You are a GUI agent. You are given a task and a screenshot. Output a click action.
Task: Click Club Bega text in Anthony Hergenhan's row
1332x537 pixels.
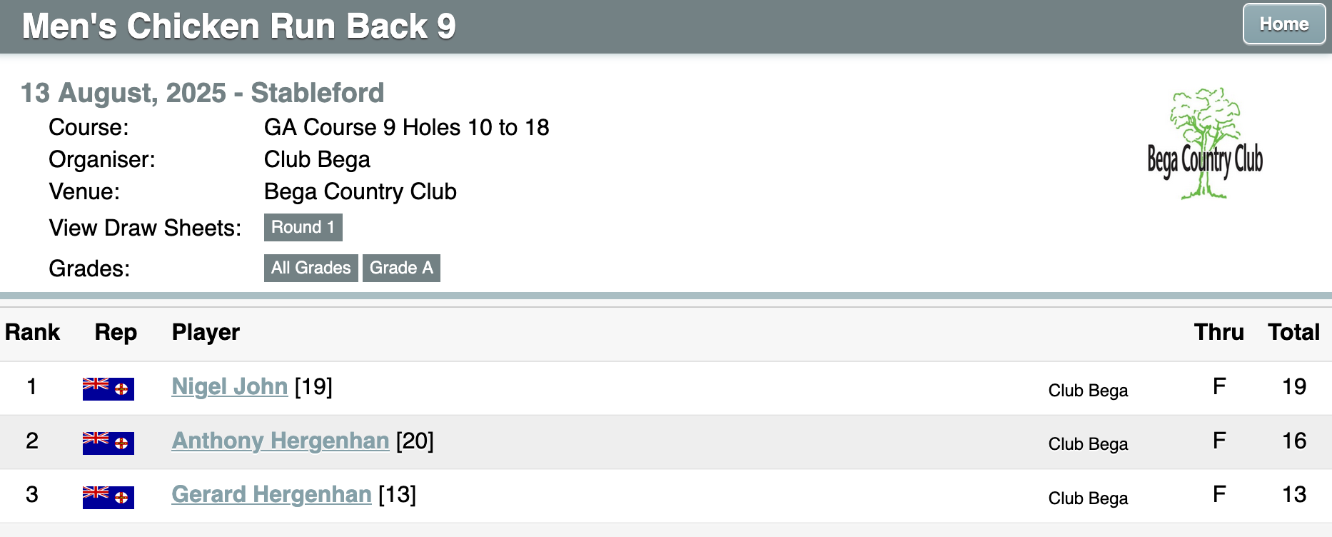(x=1088, y=444)
